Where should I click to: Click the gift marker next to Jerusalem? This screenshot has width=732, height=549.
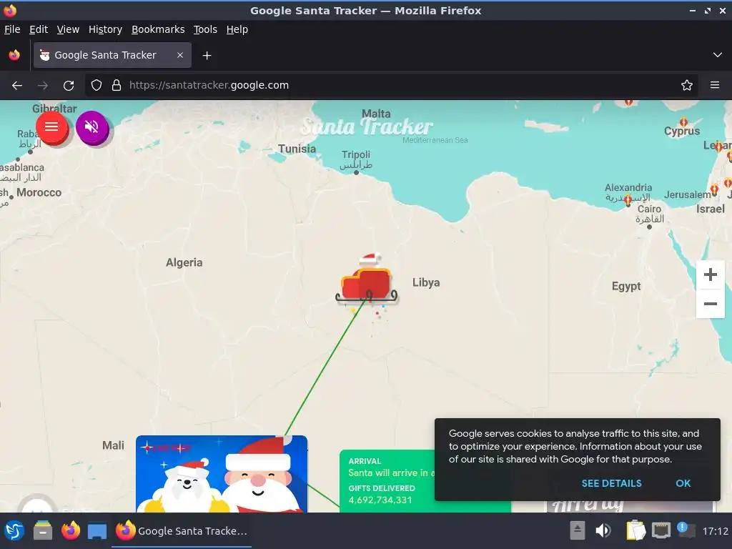pos(714,189)
